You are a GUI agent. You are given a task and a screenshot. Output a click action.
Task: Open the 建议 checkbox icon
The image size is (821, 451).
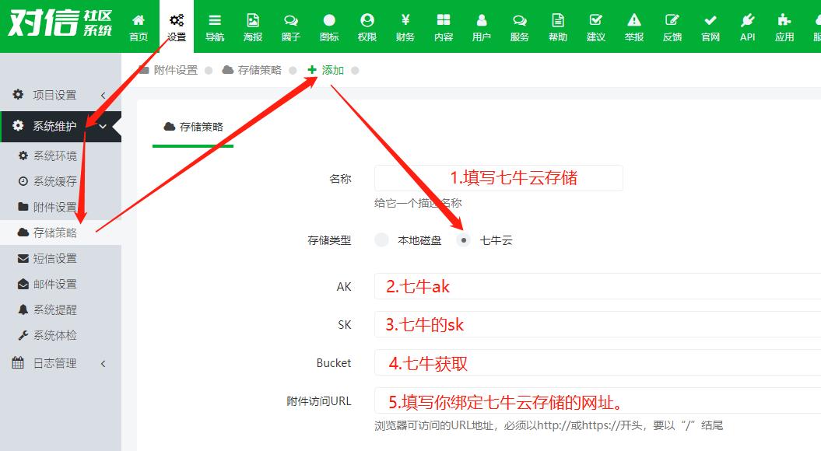596,20
